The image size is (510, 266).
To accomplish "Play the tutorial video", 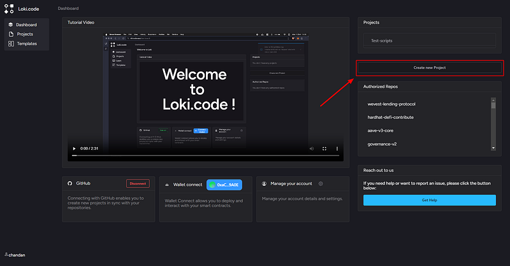I will [74, 148].
